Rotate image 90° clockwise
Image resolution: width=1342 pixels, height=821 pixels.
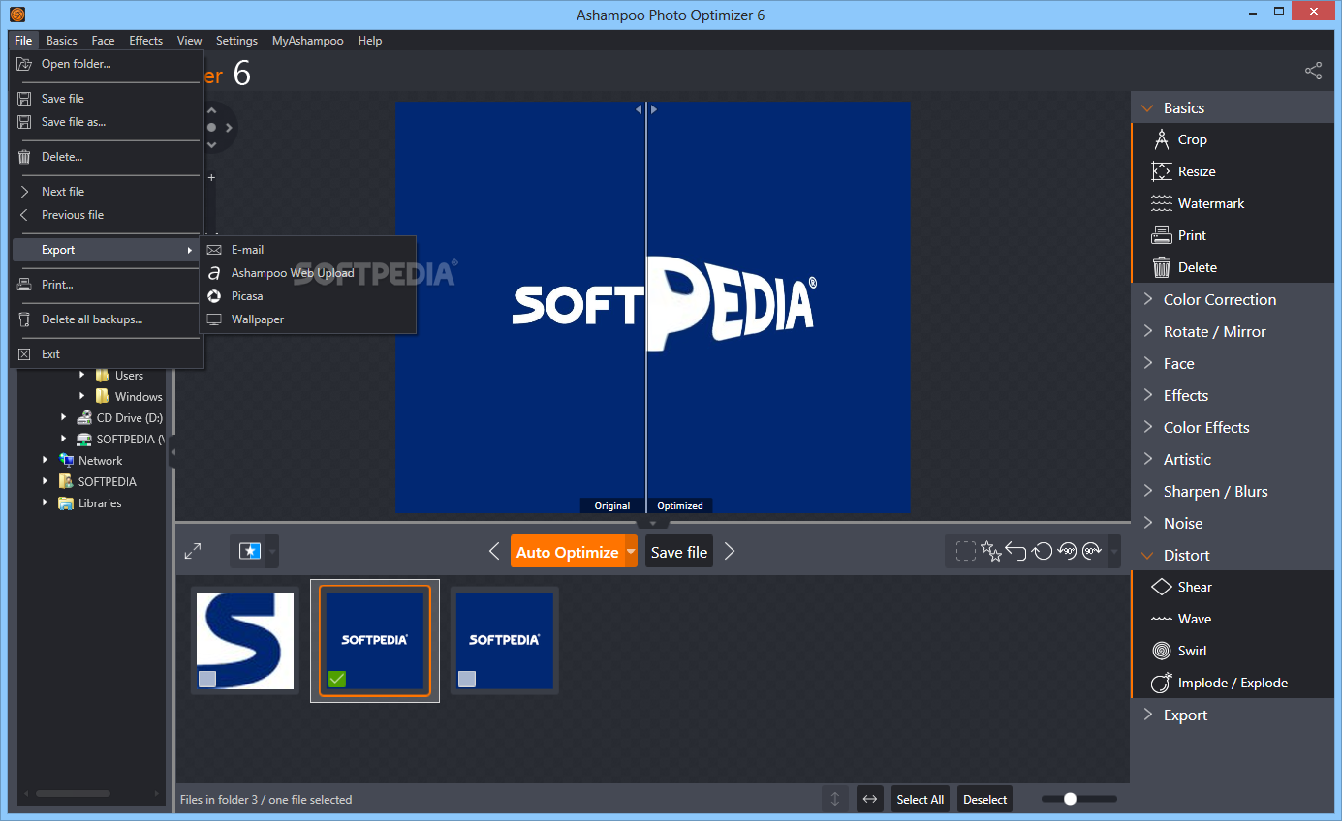click(1092, 550)
